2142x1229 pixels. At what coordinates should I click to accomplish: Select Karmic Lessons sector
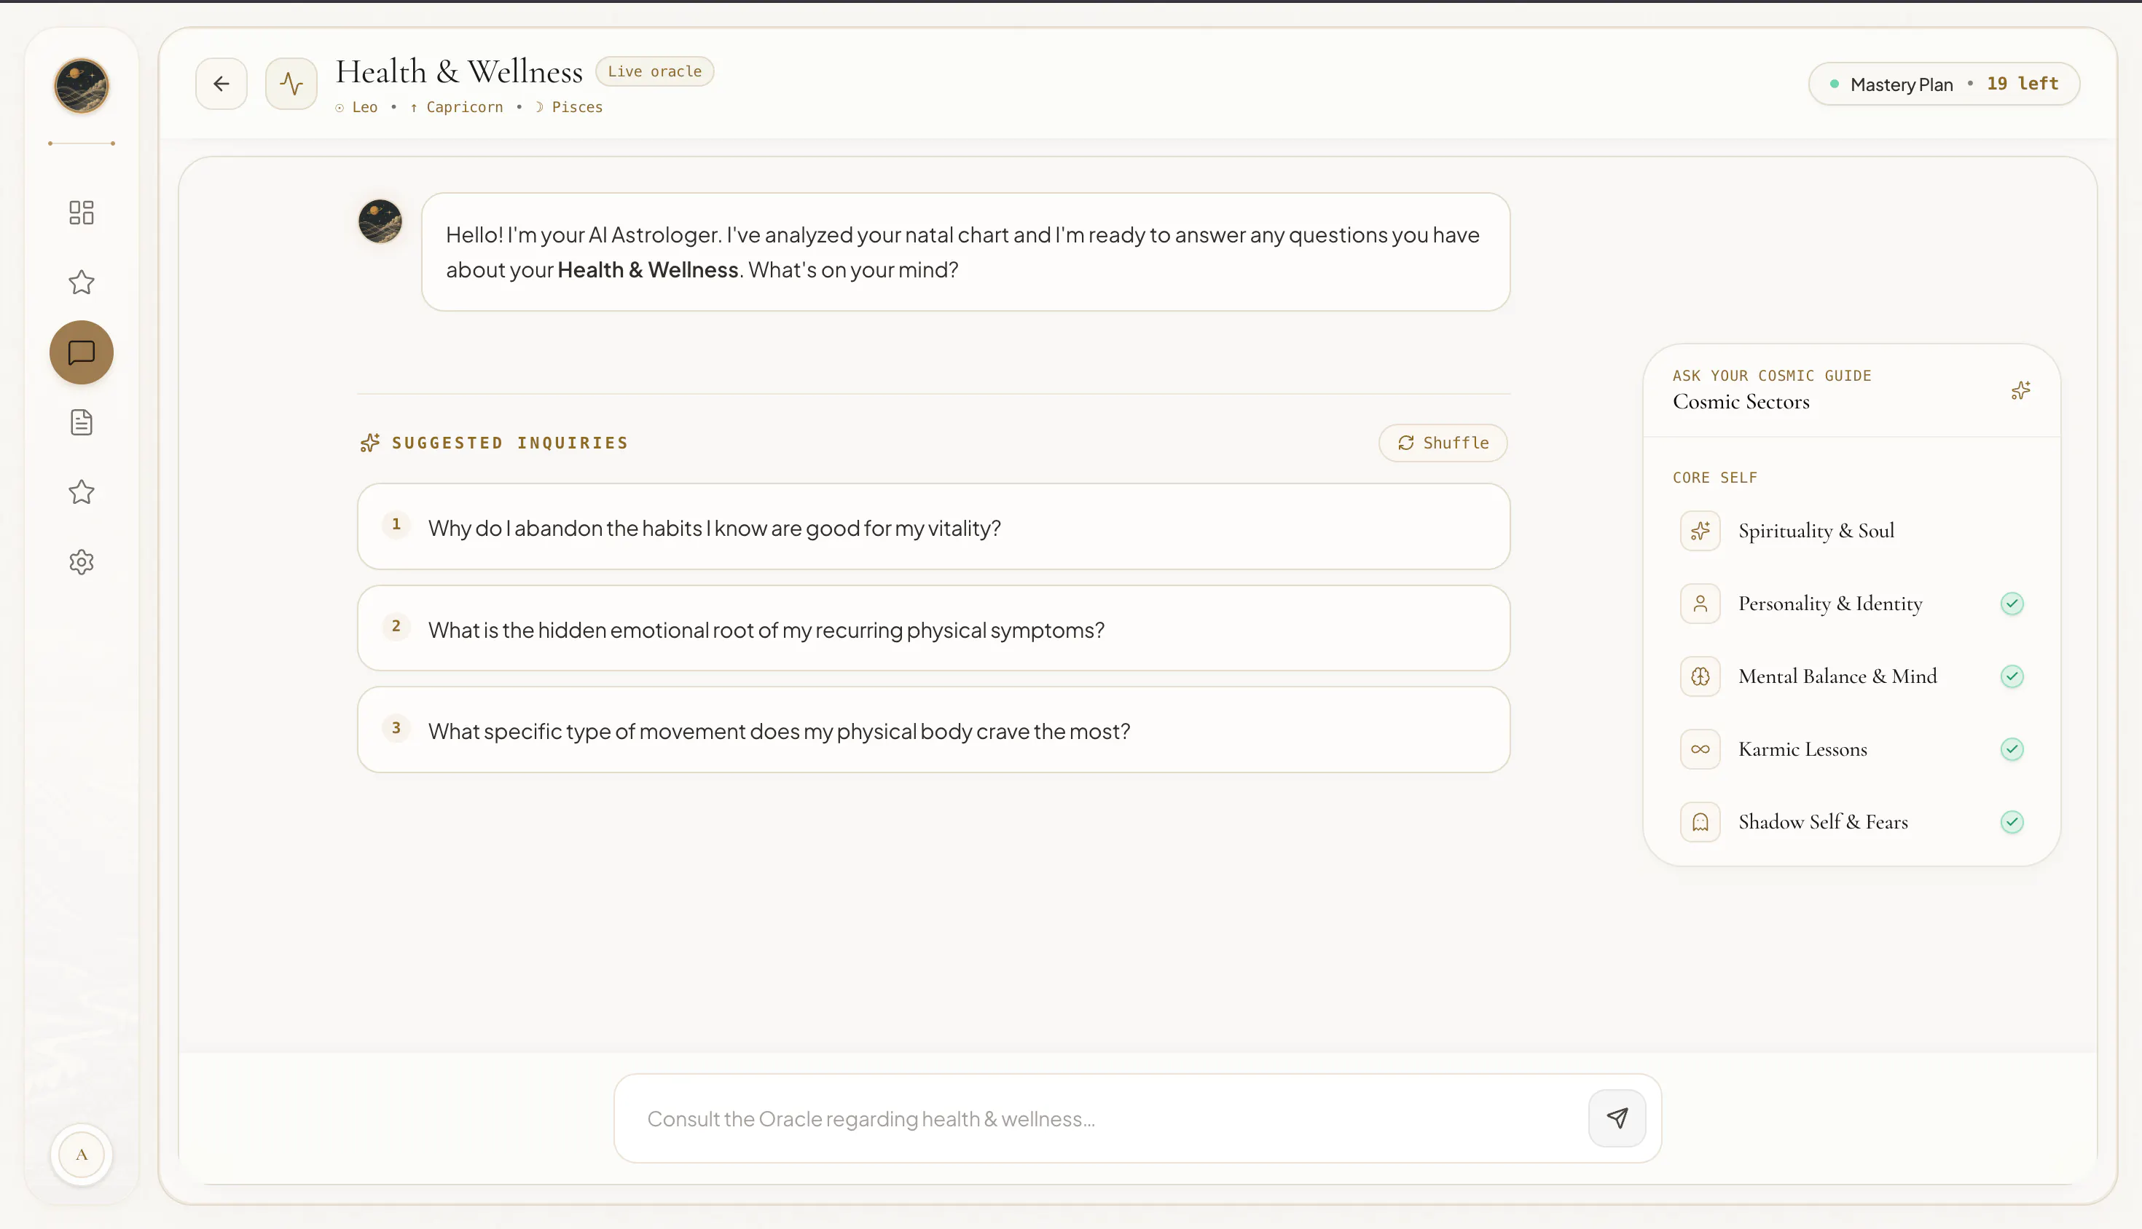[1851, 748]
